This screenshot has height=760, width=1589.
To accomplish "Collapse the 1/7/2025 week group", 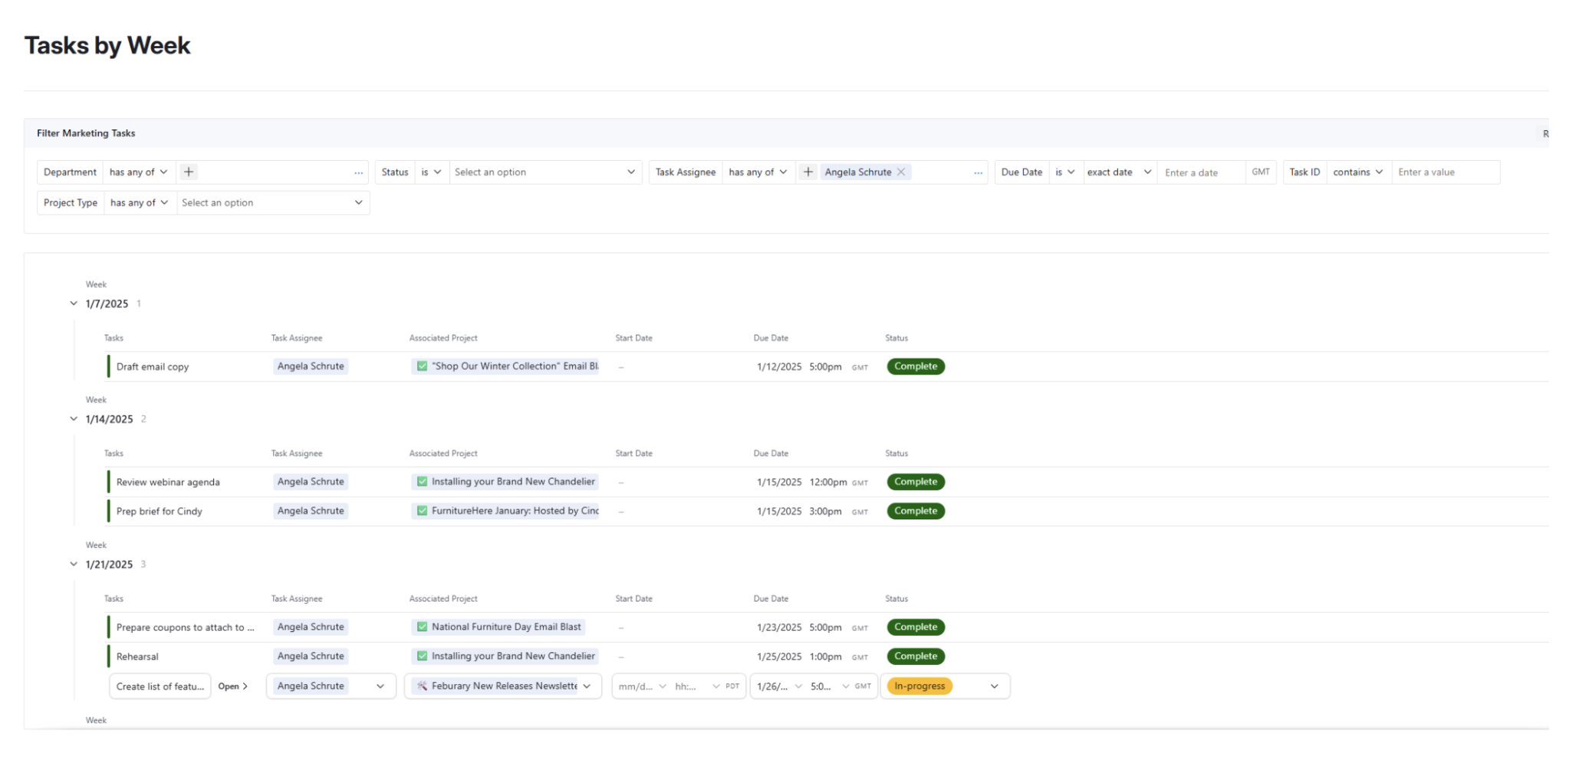I will 74,304.
